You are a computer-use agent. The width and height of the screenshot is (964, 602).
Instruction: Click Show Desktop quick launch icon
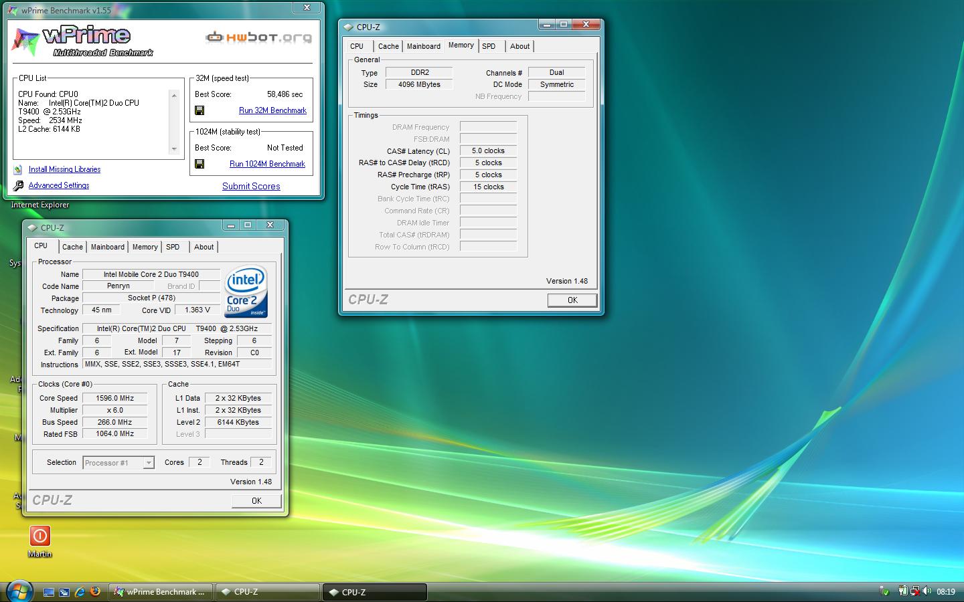coord(49,592)
